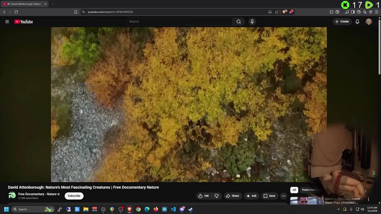Image resolution: width=381 pixels, height=214 pixels.
Task: Open the Windows Start menu
Action: [x=6, y=209]
